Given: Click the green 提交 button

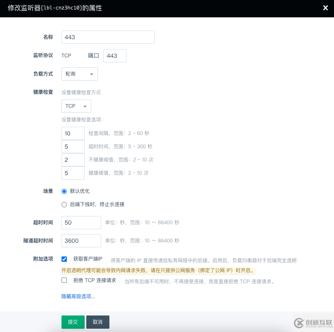Looking at the screenshot, I should (73, 322).
